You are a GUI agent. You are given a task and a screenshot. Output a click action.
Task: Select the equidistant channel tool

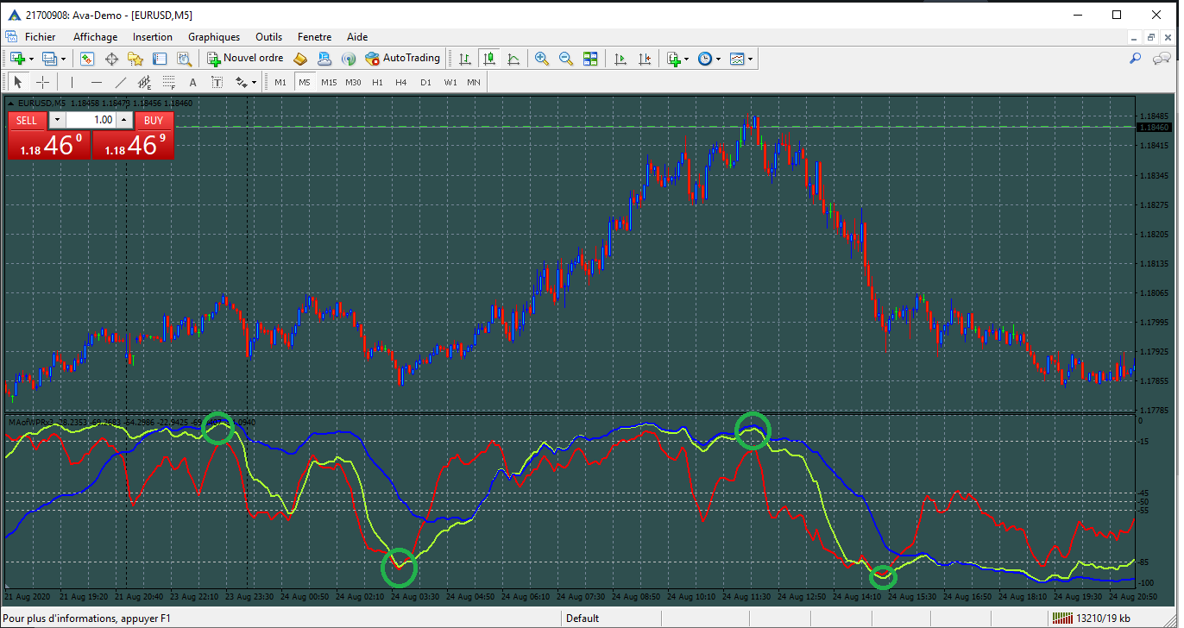tap(144, 82)
